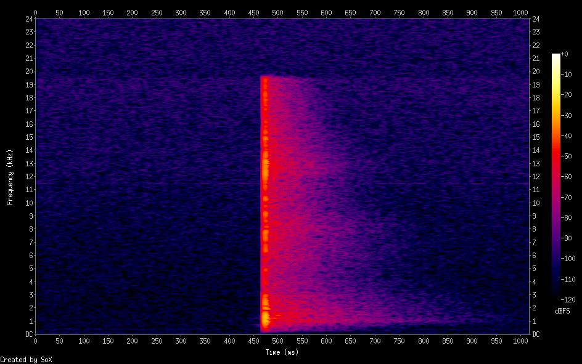
Task: Click the dBFS color scale bar
Action: pyautogui.click(x=556, y=179)
